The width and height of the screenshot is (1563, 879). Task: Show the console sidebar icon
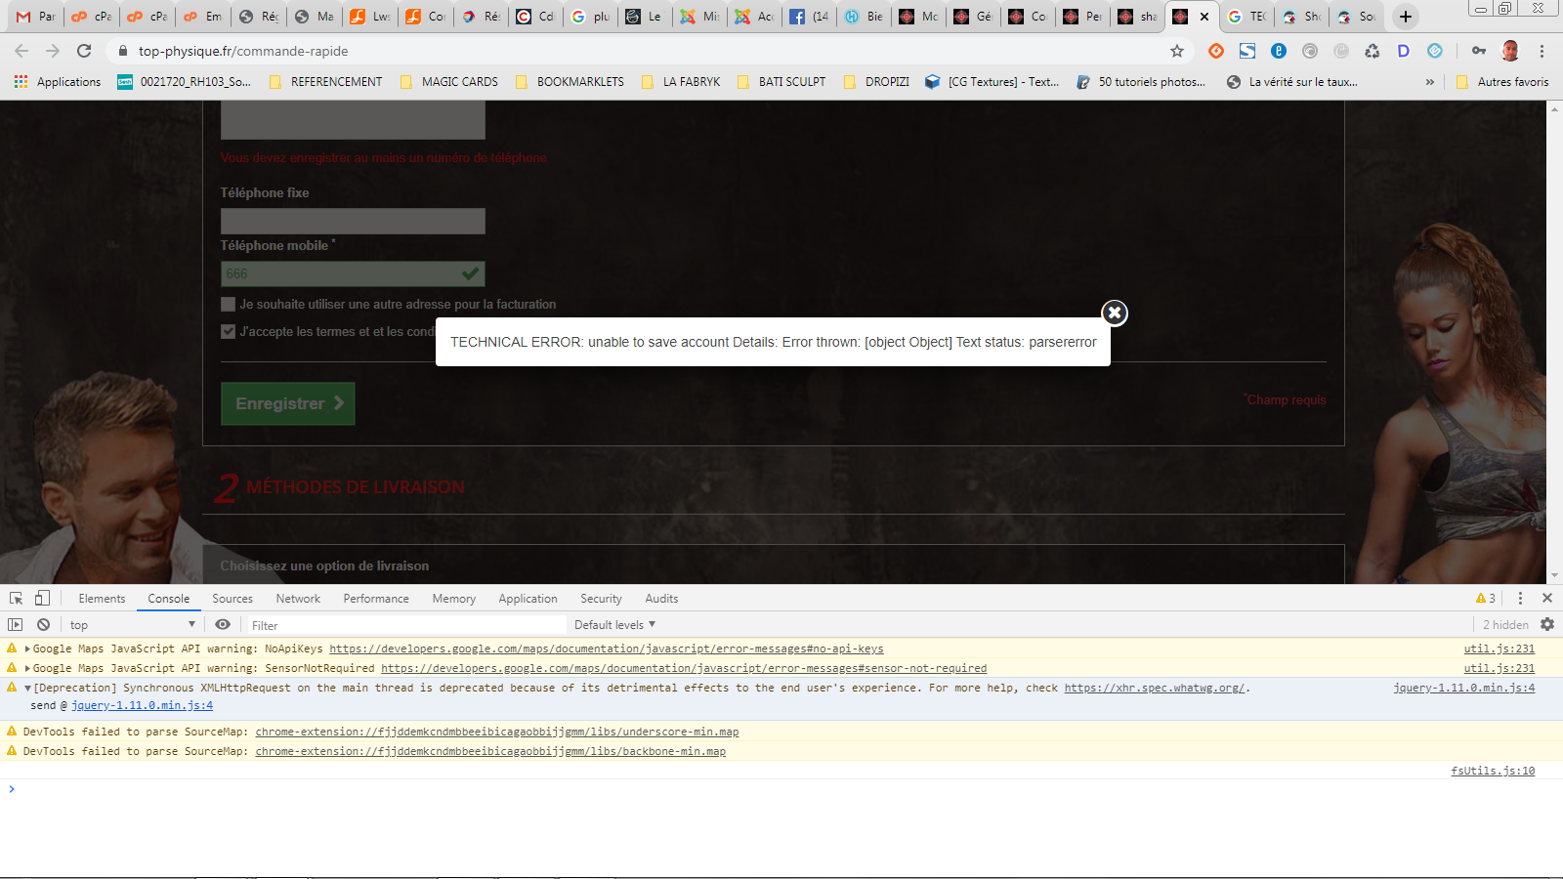pos(16,624)
